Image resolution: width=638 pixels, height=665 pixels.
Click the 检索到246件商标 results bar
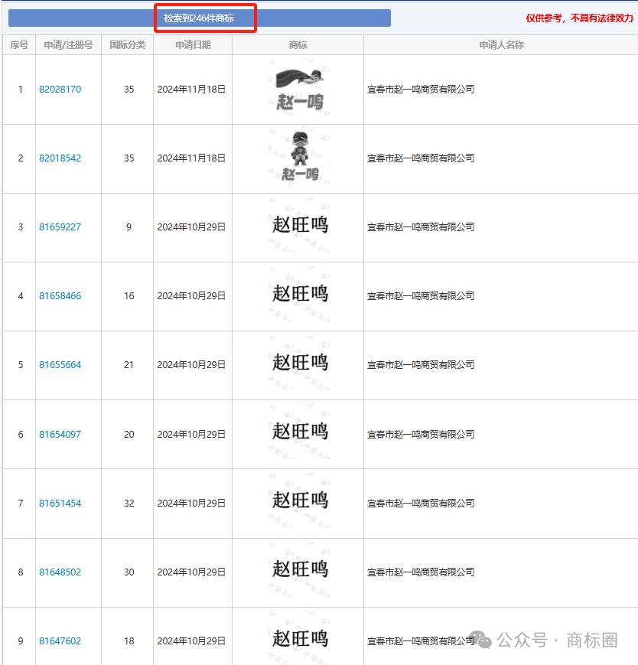(199, 18)
